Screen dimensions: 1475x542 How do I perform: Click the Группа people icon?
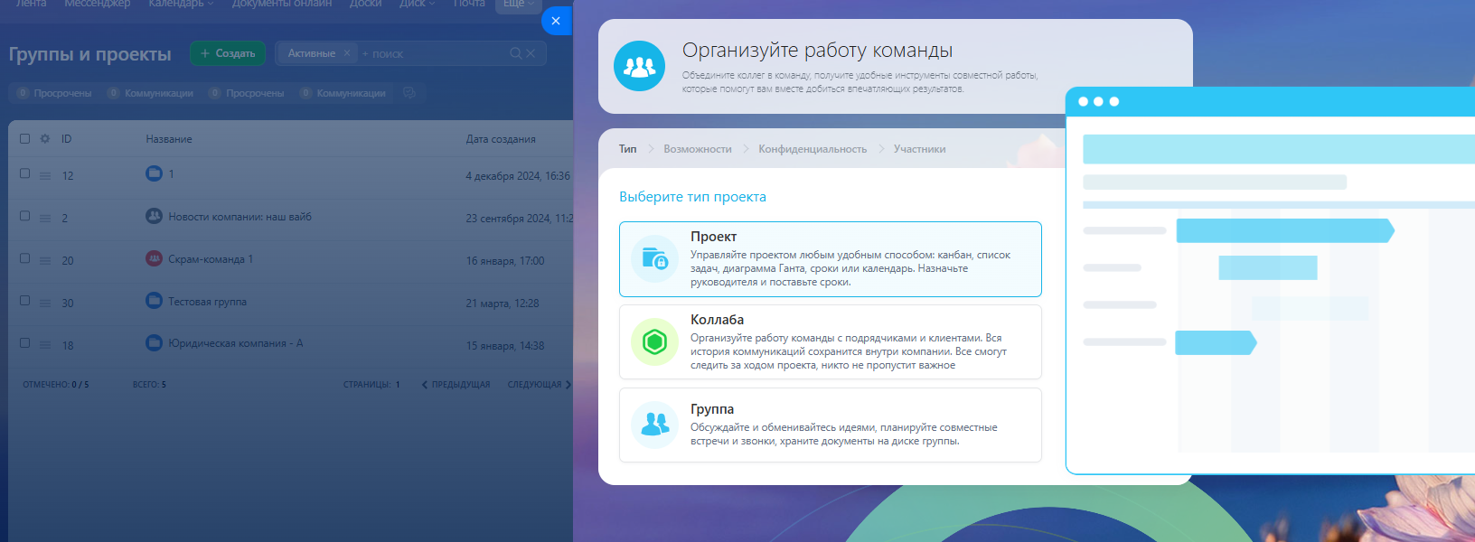pyautogui.click(x=654, y=425)
